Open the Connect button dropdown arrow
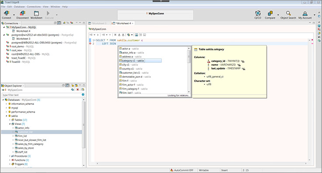 (x=14, y=15)
